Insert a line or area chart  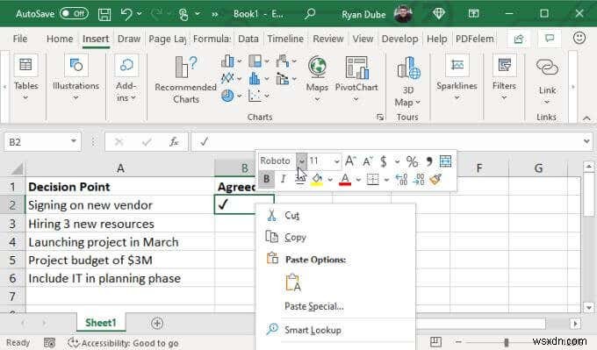(227, 78)
